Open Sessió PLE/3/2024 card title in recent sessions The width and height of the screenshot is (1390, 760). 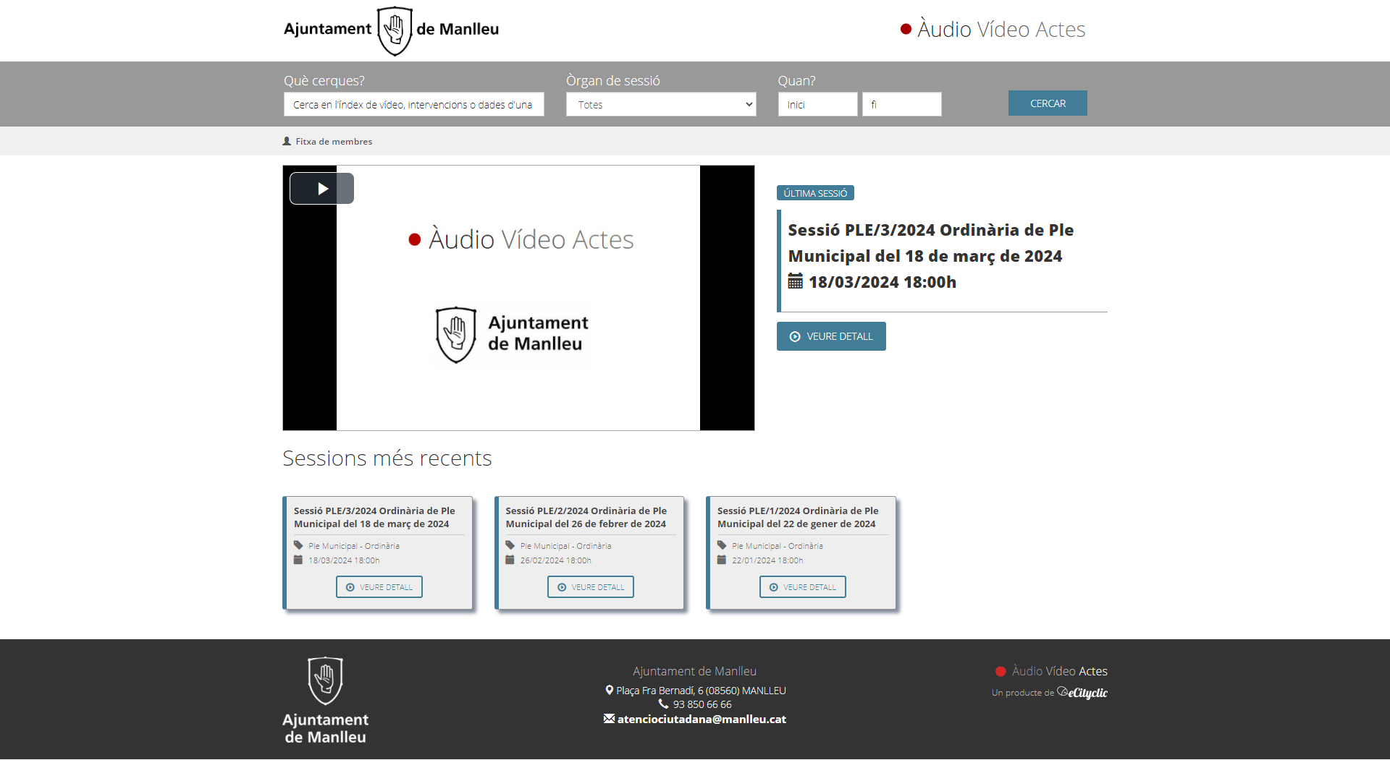[374, 517]
